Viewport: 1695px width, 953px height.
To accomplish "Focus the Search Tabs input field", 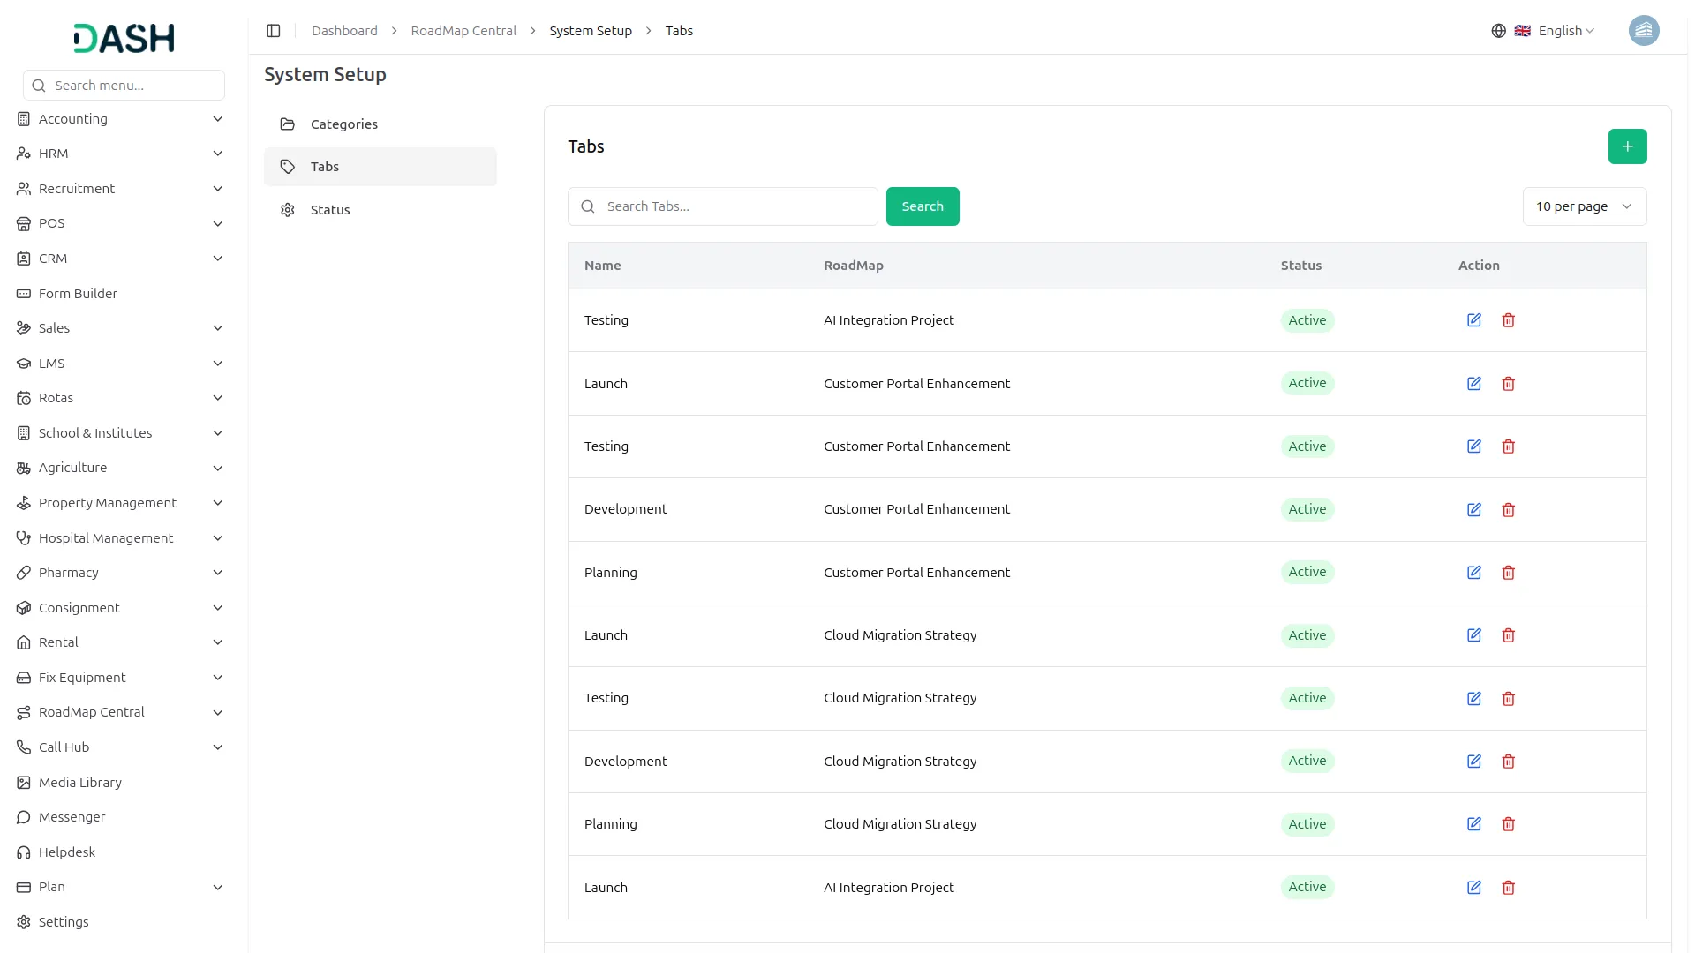I will pyautogui.click(x=723, y=206).
